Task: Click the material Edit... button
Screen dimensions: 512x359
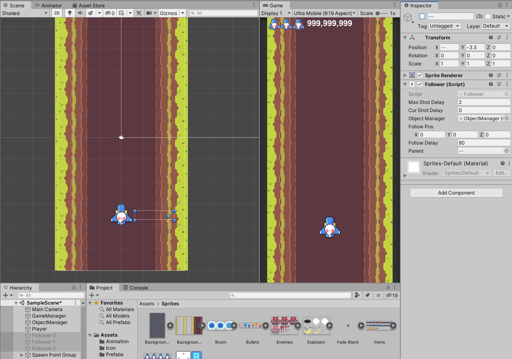Action: pos(502,173)
